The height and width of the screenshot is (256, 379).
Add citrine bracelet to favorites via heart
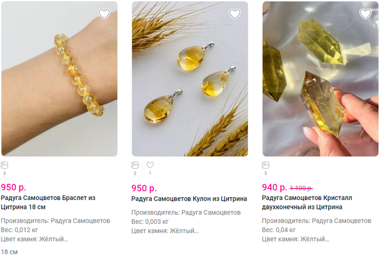click(104, 14)
